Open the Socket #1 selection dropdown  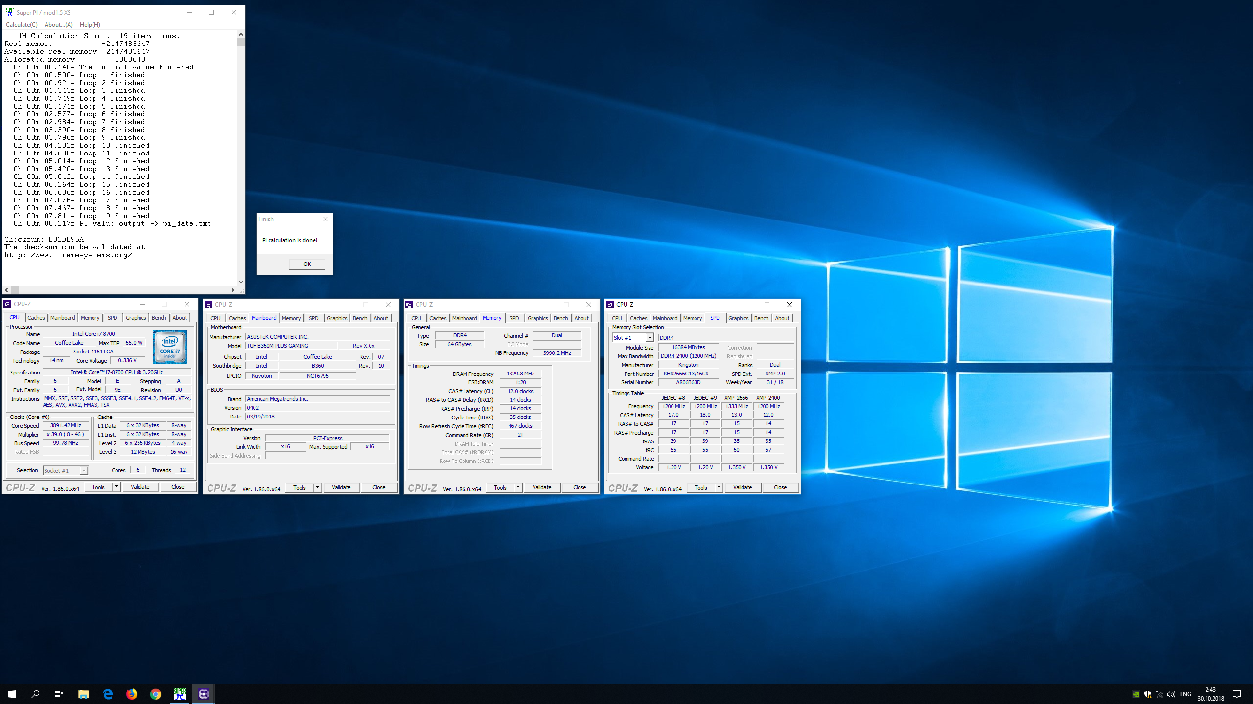(84, 471)
